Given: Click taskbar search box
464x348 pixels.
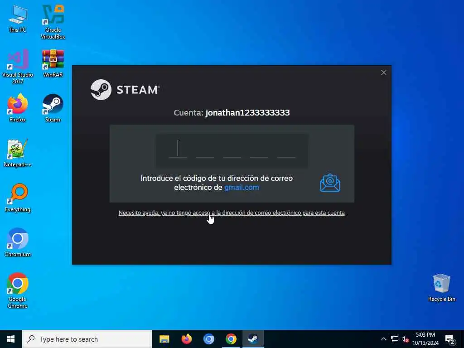Looking at the screenshot, I should (87, 339).
